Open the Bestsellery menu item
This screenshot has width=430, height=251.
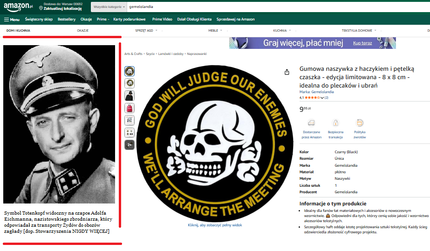[x=67, y=20]
